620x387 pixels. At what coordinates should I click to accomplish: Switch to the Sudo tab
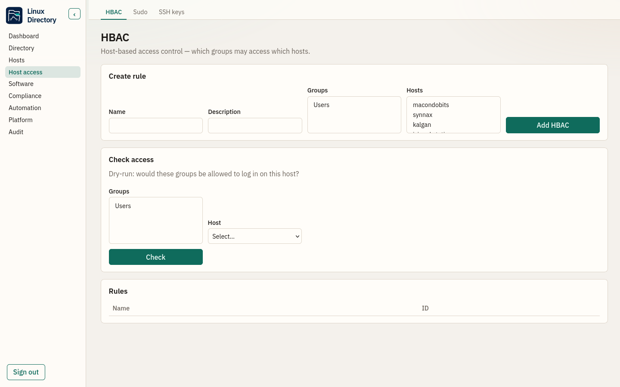pyautogui.click(x=140, y=12)
